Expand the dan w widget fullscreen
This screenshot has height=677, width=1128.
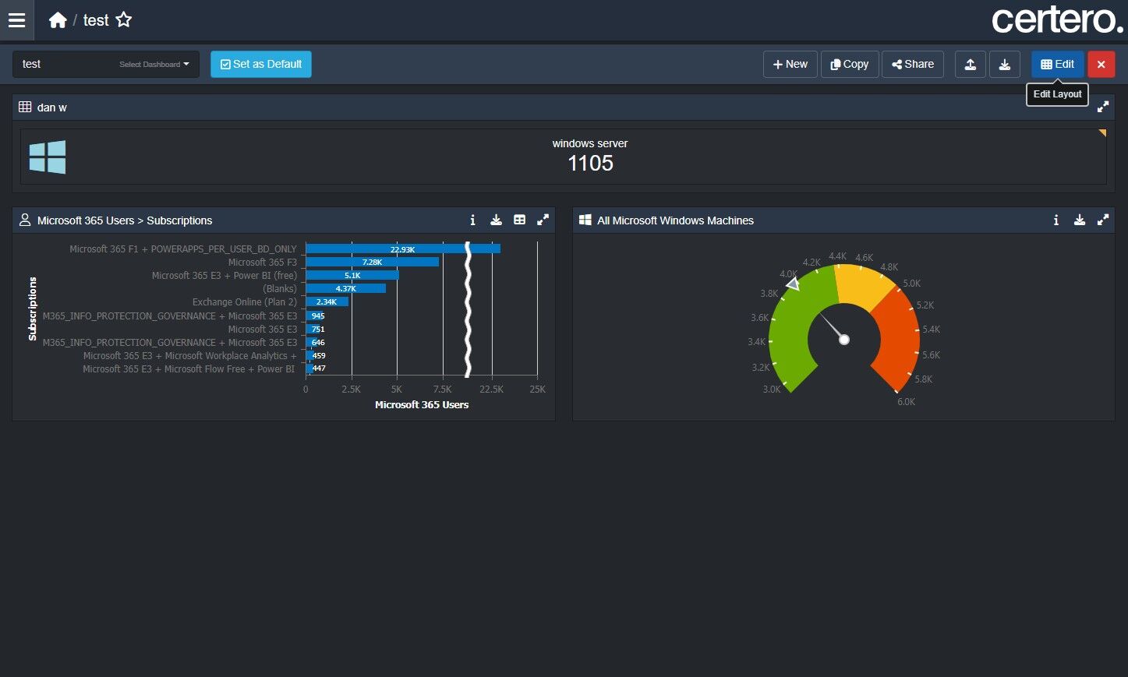[x=1103, y=108]
